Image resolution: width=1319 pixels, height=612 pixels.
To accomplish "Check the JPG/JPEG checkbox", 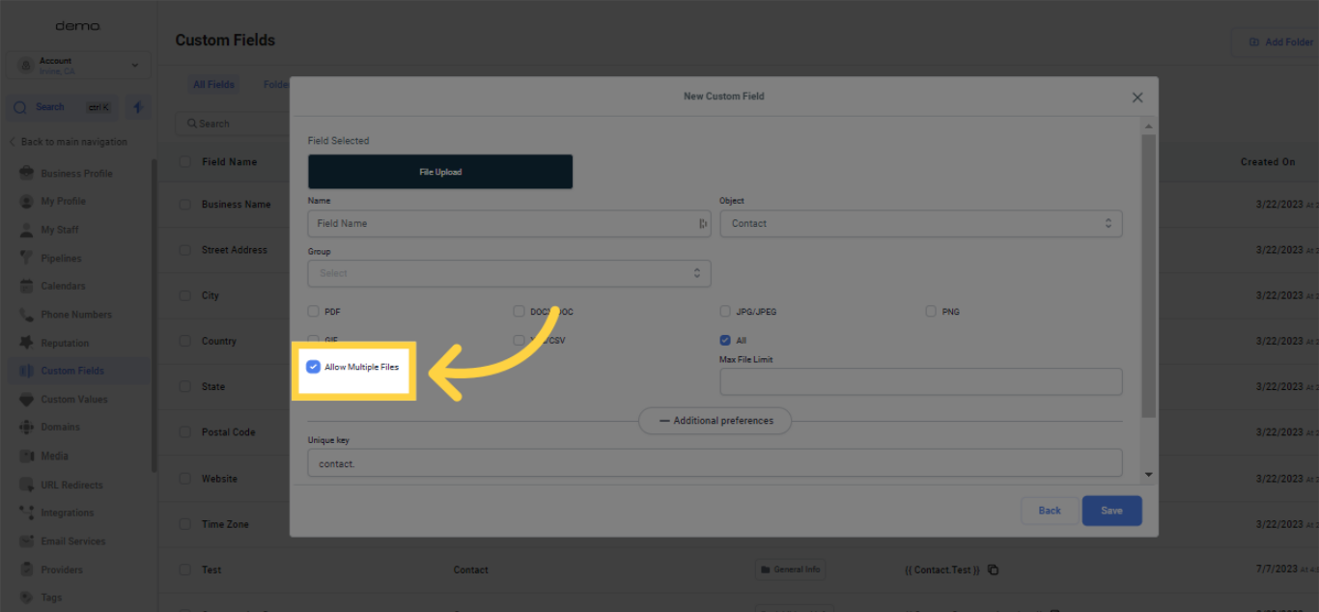I will tap(725, 312).
